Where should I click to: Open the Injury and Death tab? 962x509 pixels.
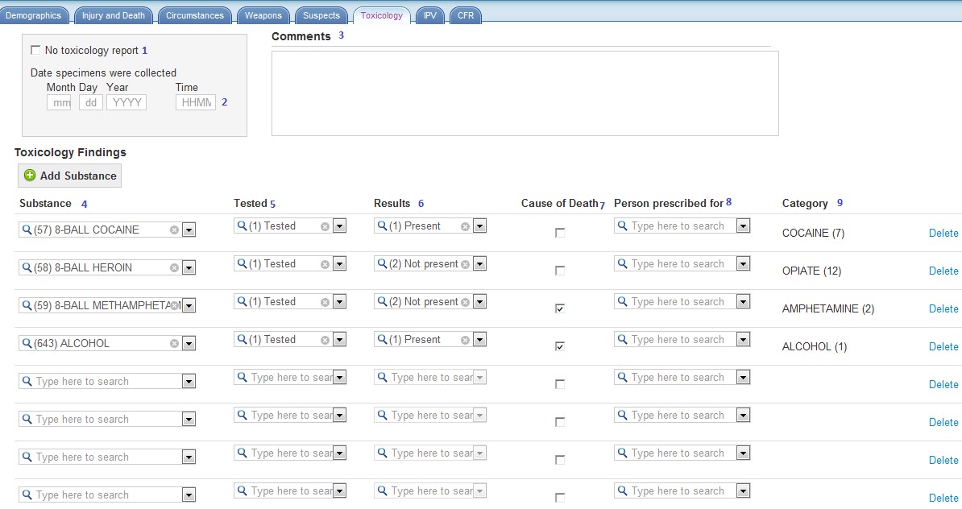113,15
